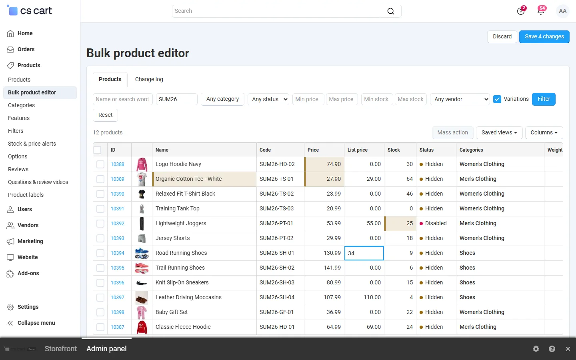Check the Classic Fleece Hoodie row checkbox
The image size is (576, 360).
[100, 327]
